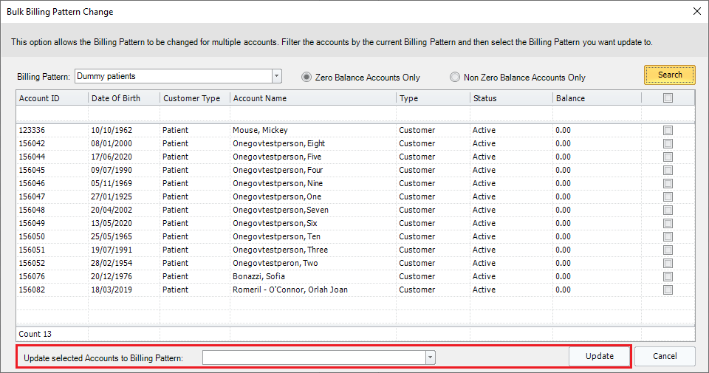Expand the update-to Billing Pattern dropdown
This screenshot has height=373, width=709.
430,357
